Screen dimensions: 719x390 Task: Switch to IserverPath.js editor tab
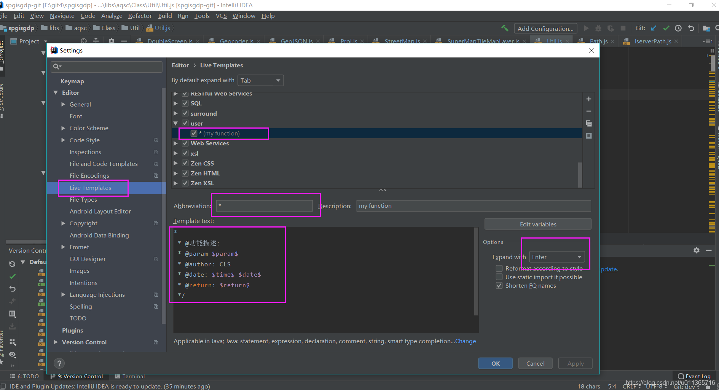652,41
